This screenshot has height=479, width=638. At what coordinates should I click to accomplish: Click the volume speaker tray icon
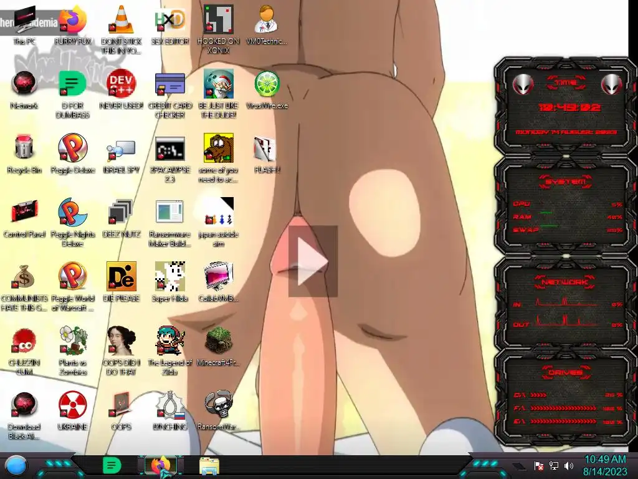pyautogui.click(x=569, y=466)
